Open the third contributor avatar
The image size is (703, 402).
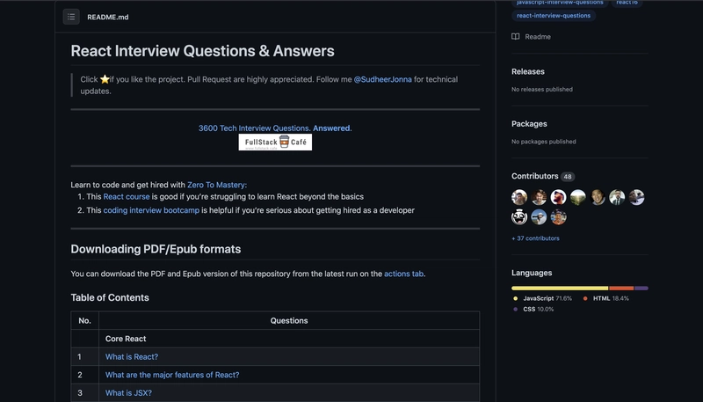click(559, 197)
